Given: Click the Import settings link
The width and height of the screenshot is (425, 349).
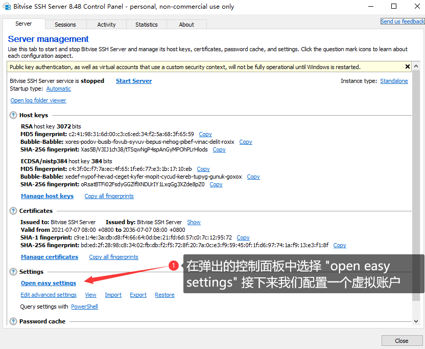Looking at the screenshot, I should 113,295.
